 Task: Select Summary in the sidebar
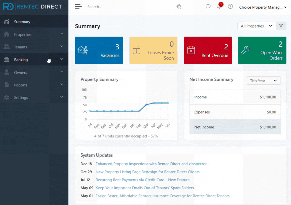22,22
